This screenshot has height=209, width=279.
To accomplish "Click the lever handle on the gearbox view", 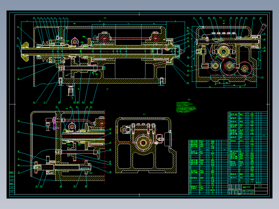I will coord(262,29).
